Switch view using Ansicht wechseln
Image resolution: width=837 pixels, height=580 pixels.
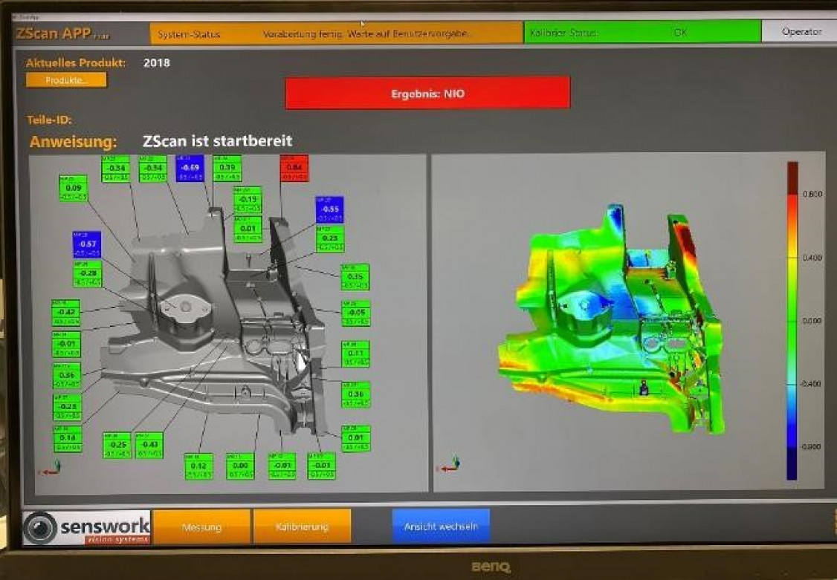(x=441, y=527)
